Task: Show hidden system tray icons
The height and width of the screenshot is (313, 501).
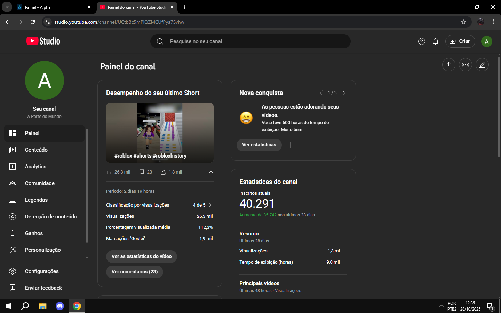Action: pyautogui.click(x=441, y=306)
